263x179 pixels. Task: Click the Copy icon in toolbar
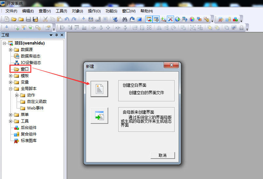pos(52,19)
